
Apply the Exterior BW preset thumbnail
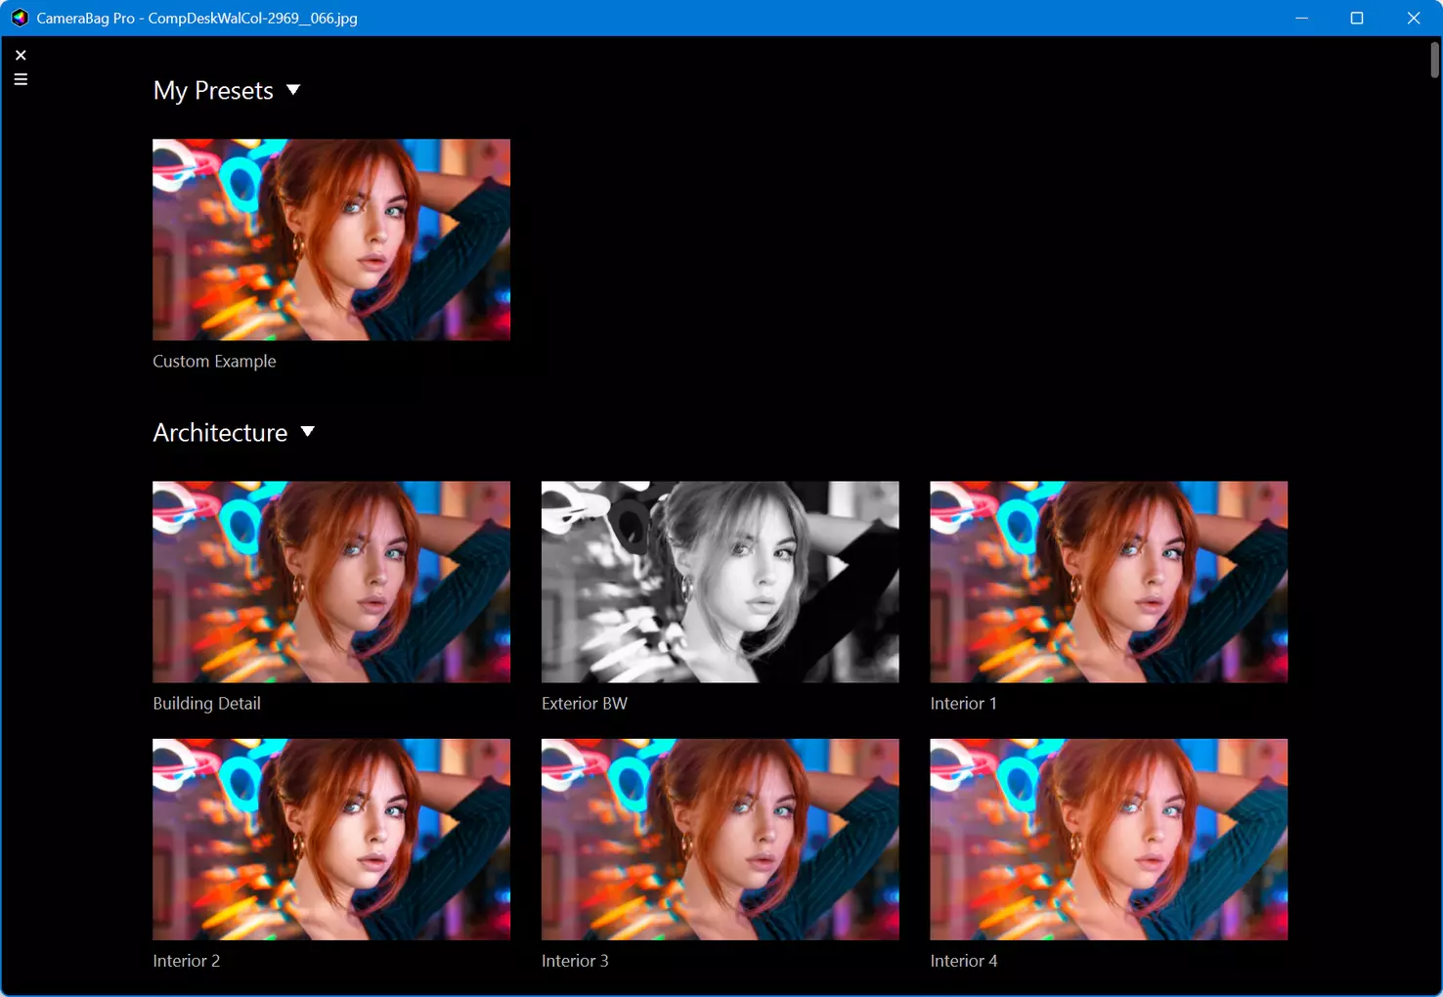coord(721,582)
